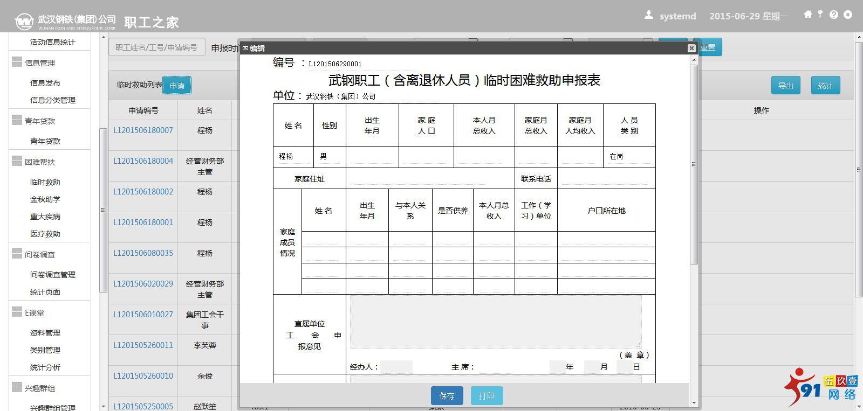This screenshot has width=863, height=411.
Task: Click the 问卷调查 section grid icon
Action: pyautogui.click(x=17, y=254)
